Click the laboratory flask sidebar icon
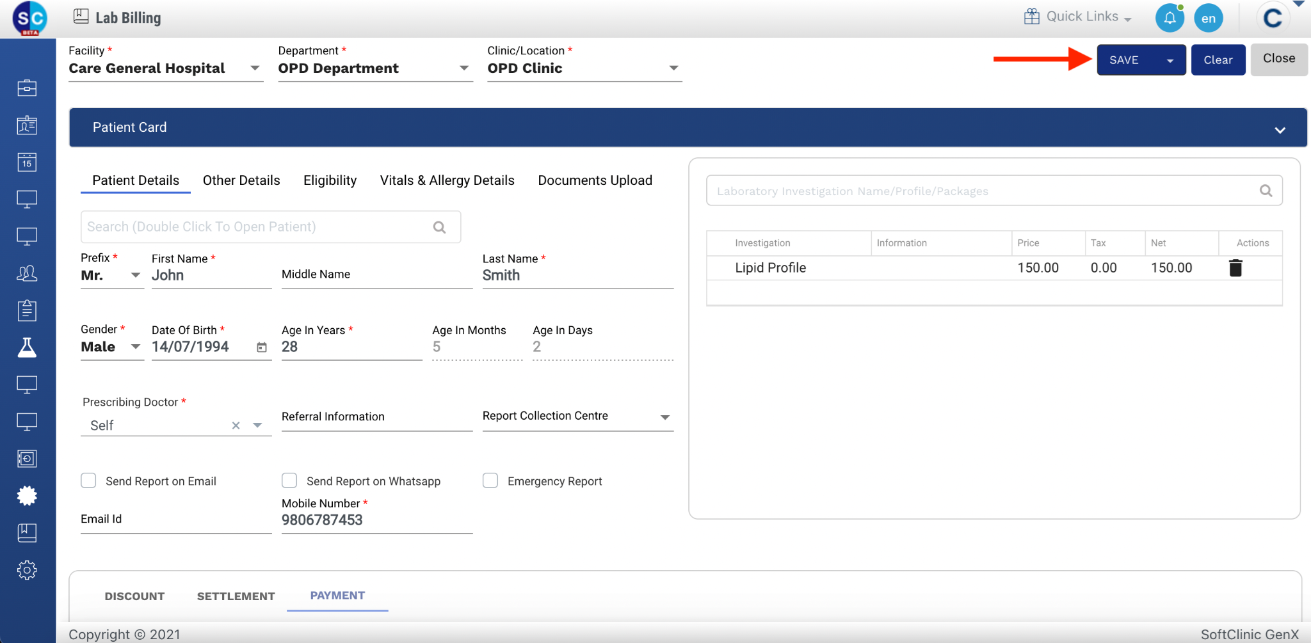This screenshot has width=1311, height=643. 27,347
